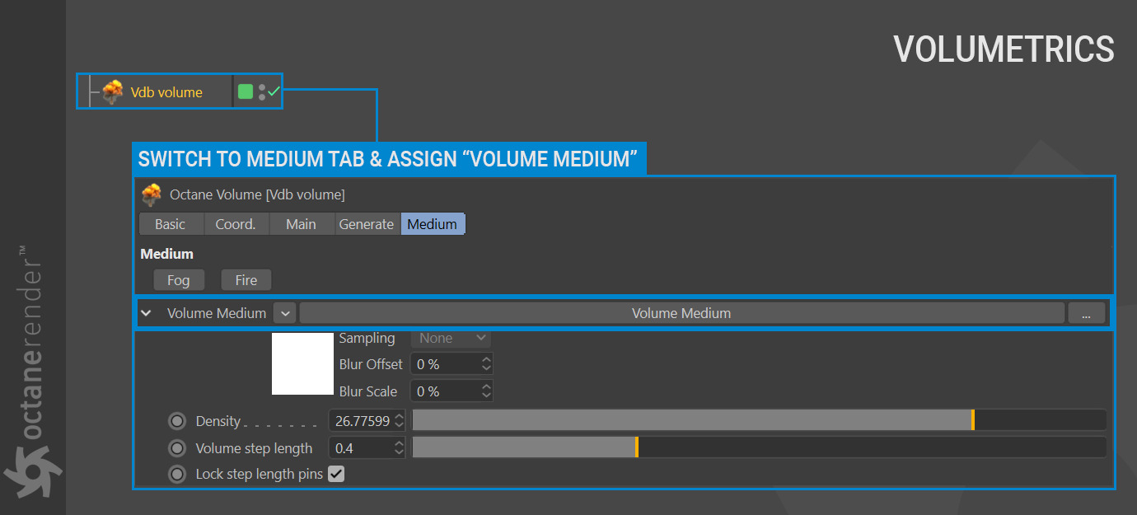Click the Blur Offset percentage field
Image resolution: width=1137 pixels, height=515 pixels.
point(445,364)
